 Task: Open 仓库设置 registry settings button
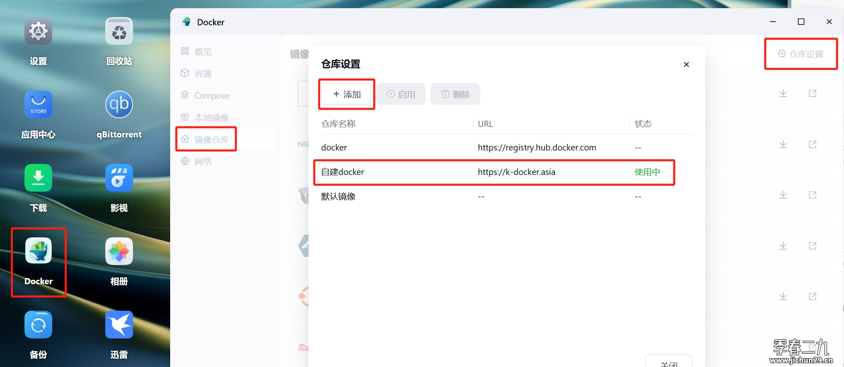click(x=801, y=54)
